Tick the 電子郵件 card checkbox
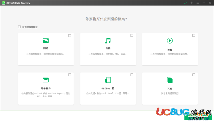The width and height of the screenshot is (214, 122). (x=70, y=75)
